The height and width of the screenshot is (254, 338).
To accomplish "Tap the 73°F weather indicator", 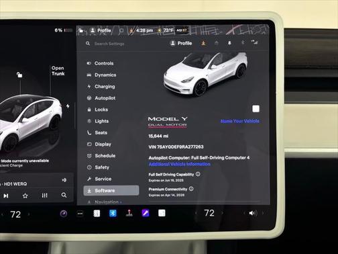I will point(166,30).
